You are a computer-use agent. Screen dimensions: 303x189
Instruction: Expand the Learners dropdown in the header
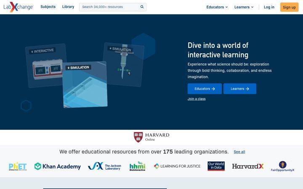click(x=244, y=7)
